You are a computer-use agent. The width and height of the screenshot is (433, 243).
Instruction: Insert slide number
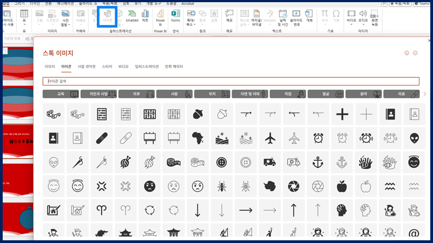[296, 18]
